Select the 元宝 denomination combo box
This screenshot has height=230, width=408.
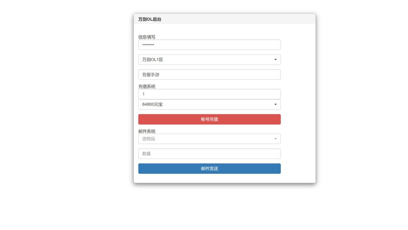209,104
